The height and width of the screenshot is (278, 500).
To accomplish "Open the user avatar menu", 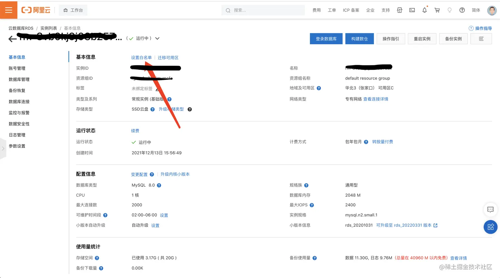I will [x=492, y=10].
